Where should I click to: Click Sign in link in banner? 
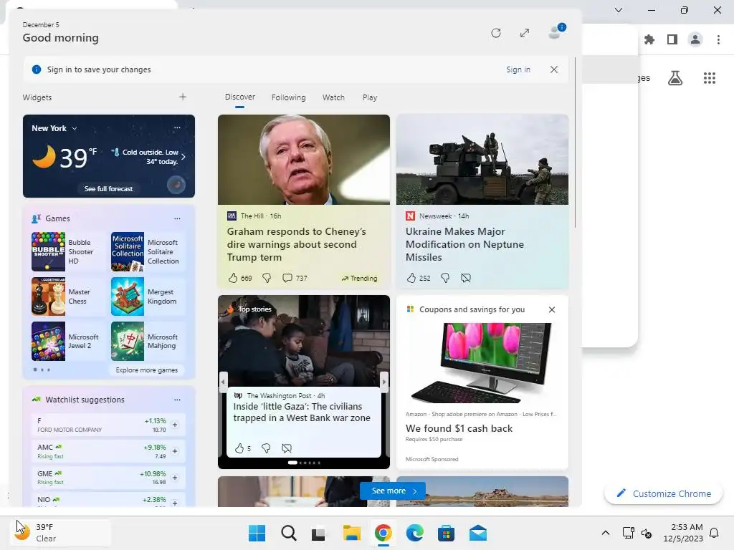point(518,69)
